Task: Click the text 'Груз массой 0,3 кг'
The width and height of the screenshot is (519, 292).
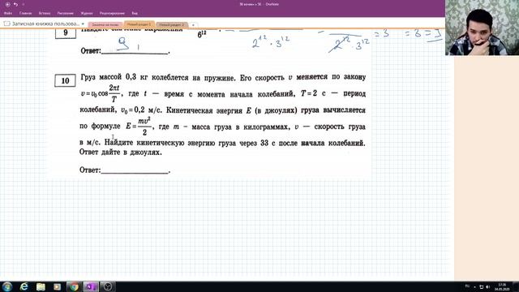Action: tap(114, 77)
